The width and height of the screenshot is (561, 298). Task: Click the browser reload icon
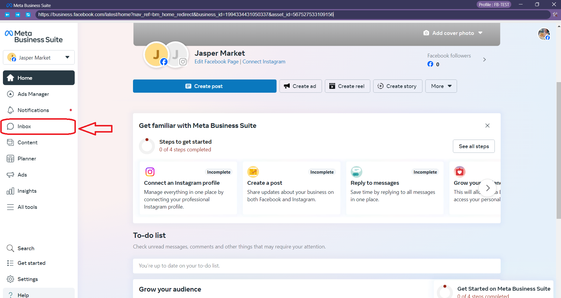(x=28, y=14)
